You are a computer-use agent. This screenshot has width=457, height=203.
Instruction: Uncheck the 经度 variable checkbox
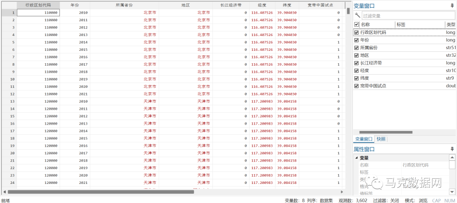[356, 70]
